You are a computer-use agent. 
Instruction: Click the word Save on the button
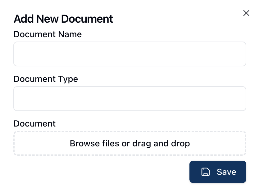(226, 172)
